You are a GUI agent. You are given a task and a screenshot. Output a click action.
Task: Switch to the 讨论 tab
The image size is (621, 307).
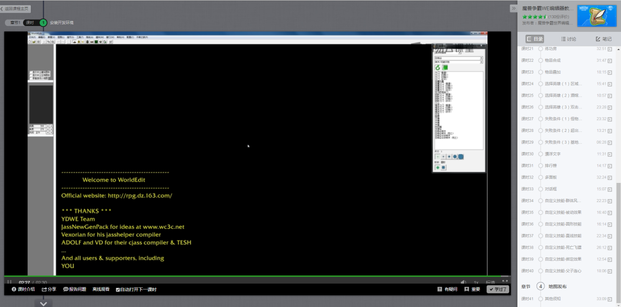pos(569,39)
